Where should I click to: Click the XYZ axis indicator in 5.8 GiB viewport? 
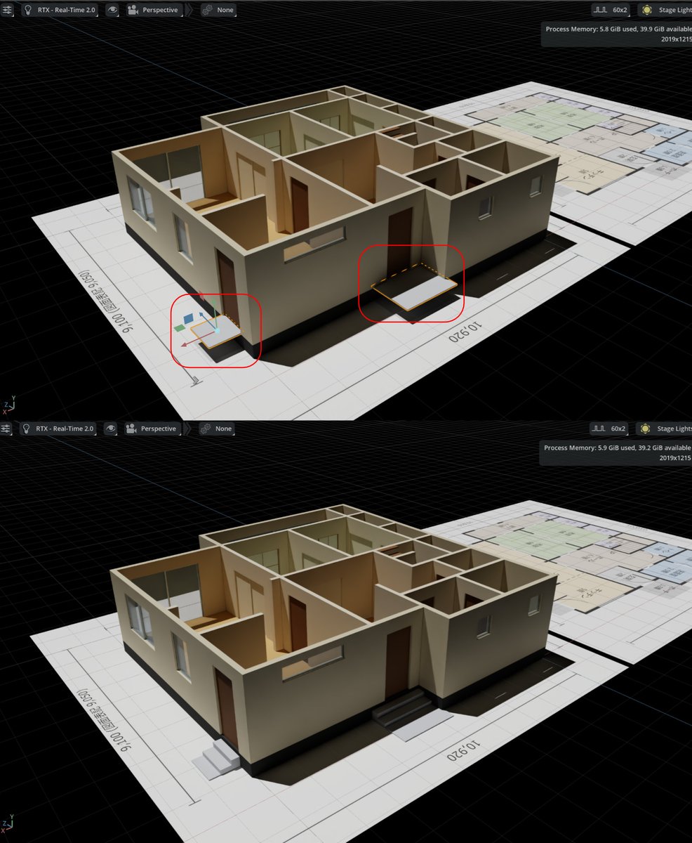[x=8, y=404]
